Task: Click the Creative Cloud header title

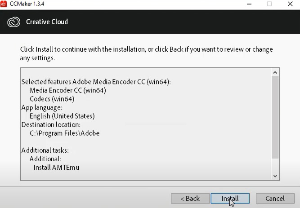Action: (47, 22)
